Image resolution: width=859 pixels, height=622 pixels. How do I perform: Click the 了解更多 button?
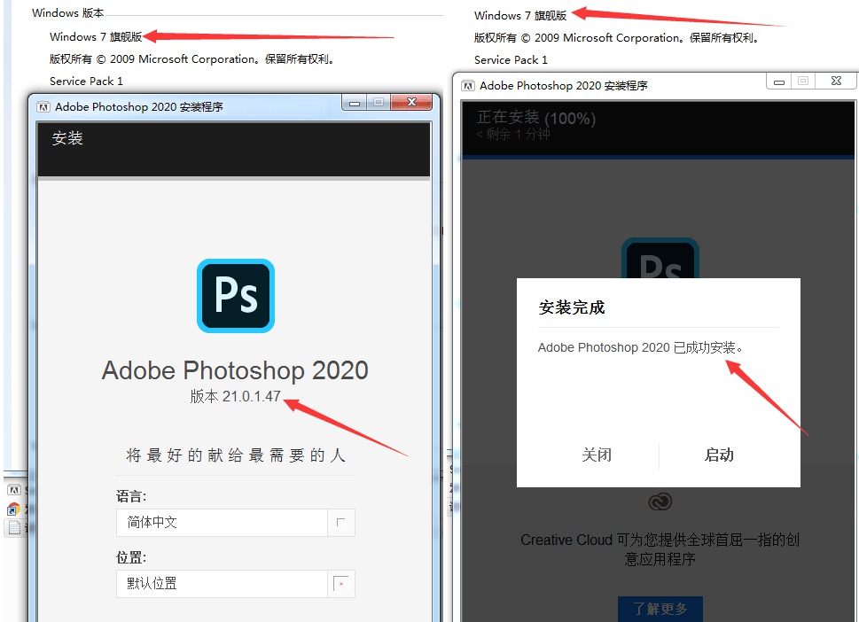coord(660,609)
